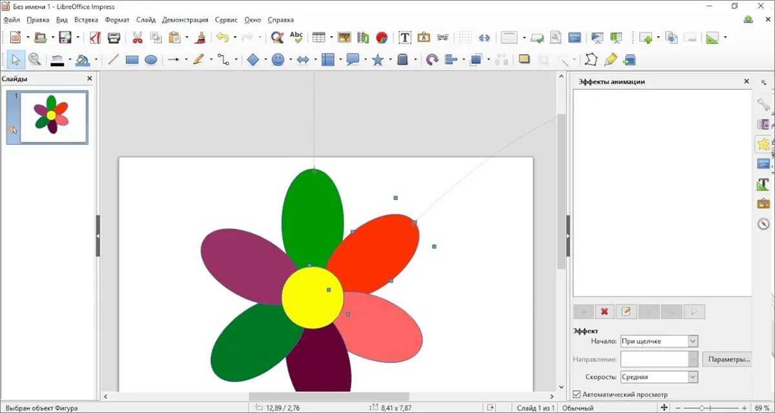Select the Rectangle drawing tool
The width and height of the screenshot is (775, 413).
[x=132, y=59]
